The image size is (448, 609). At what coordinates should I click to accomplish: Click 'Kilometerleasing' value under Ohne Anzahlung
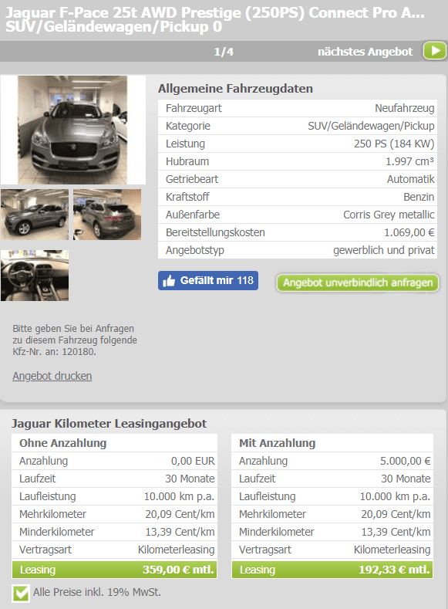pos(176,550)
